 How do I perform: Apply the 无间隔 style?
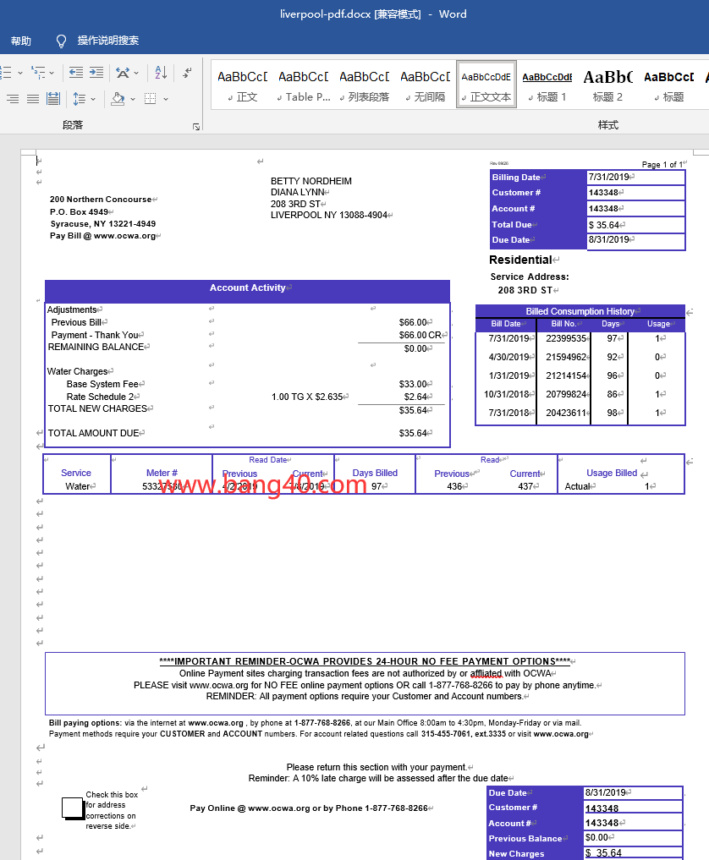click(426, 85)
